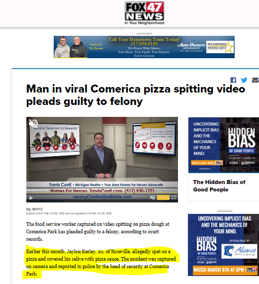Share article via Twitter bird icon

[244, 80]
